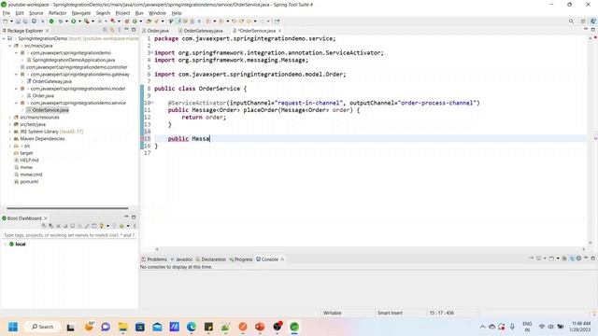Close the Boot Dashboard view
Screen dimensions: 598x336
pyautogui.click(x=46, y=218)
